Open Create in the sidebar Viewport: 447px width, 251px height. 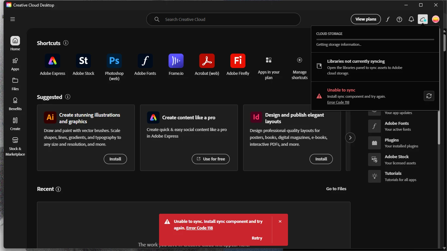(15, 124)
